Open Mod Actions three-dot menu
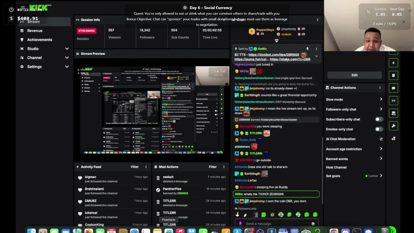 (224, 167)
